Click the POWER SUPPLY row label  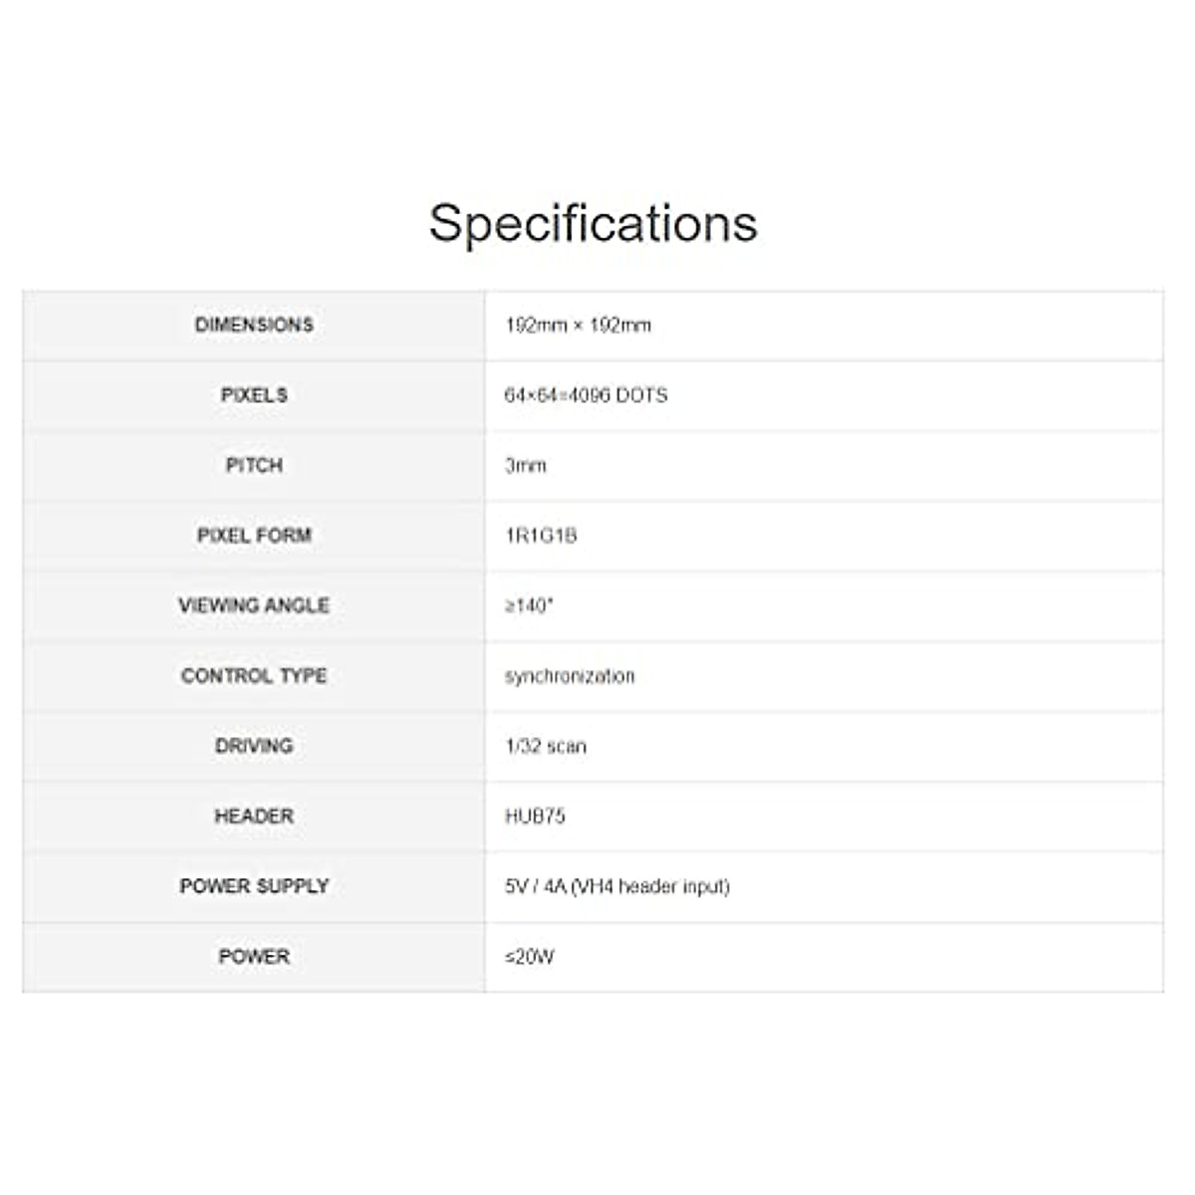pos(254,886)
